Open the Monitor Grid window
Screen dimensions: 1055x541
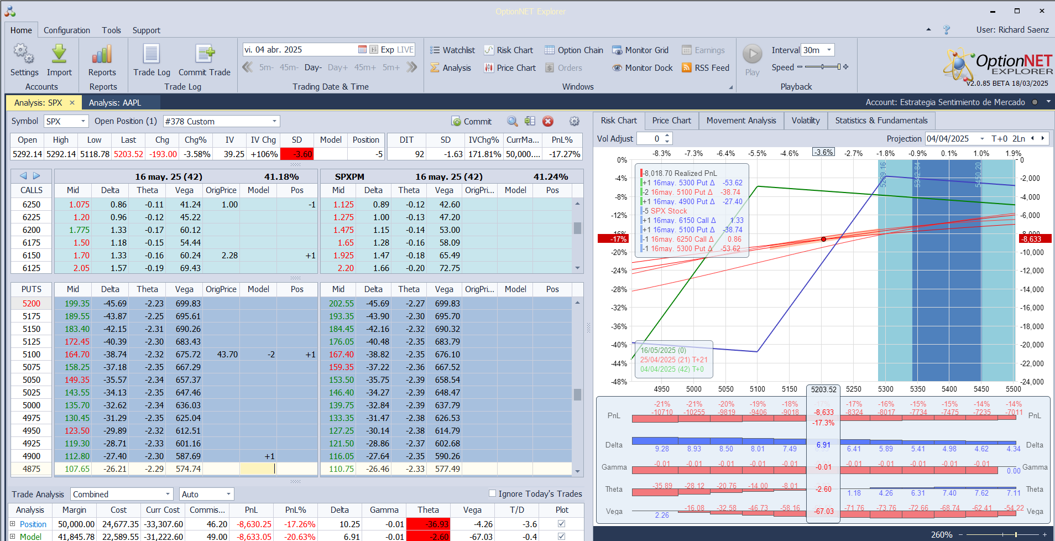640,50
